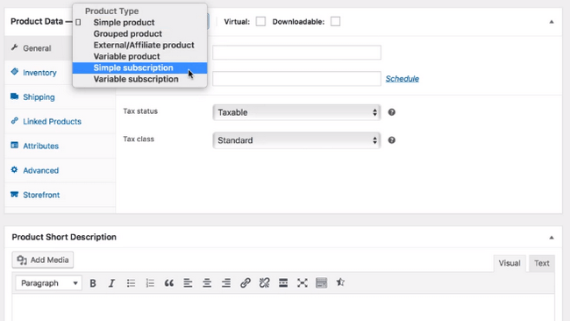Image resolution: width=570 pixels, height=321 pixels.
Task: Click inside the short description text area
Action: click(x=283, y=308)
